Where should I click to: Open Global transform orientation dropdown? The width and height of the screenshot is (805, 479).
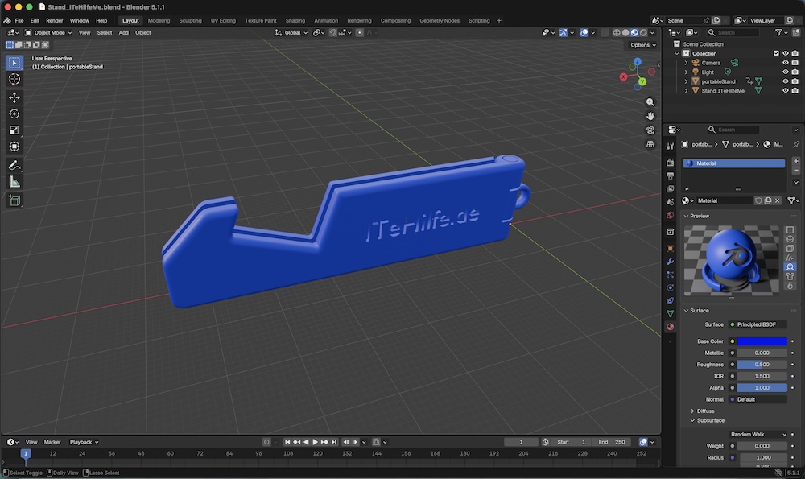click(x=291, y=32)
